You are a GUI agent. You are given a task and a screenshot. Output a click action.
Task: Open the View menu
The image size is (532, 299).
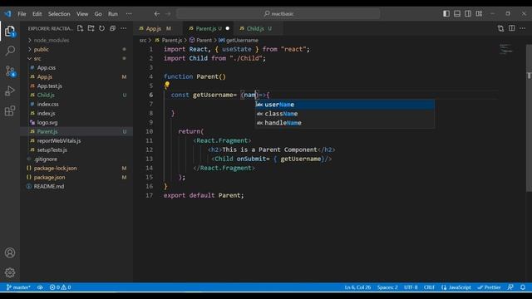tap(82, 14)
